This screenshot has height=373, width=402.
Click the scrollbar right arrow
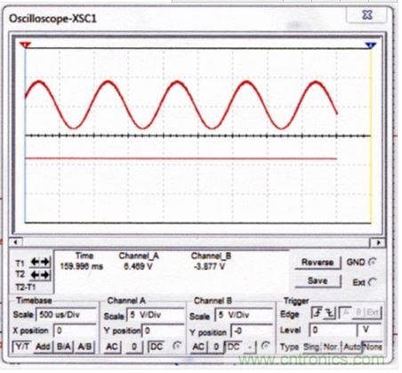point(378,242)
